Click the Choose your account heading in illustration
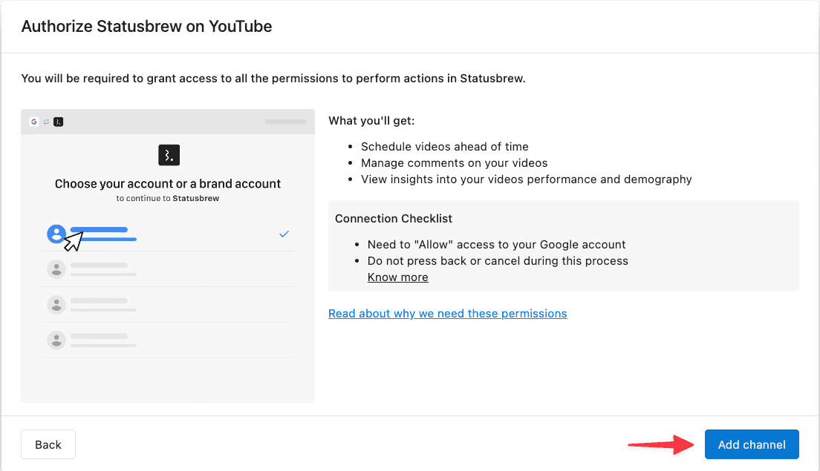Viewport: 820px width, 471px height. pos(168,184)
